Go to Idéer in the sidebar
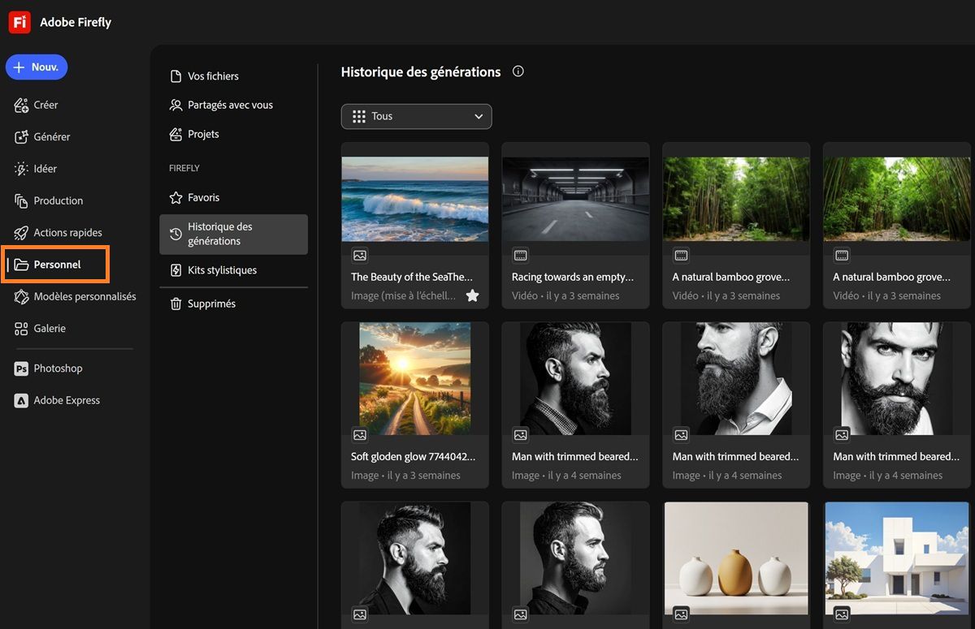 click(45, 169)
